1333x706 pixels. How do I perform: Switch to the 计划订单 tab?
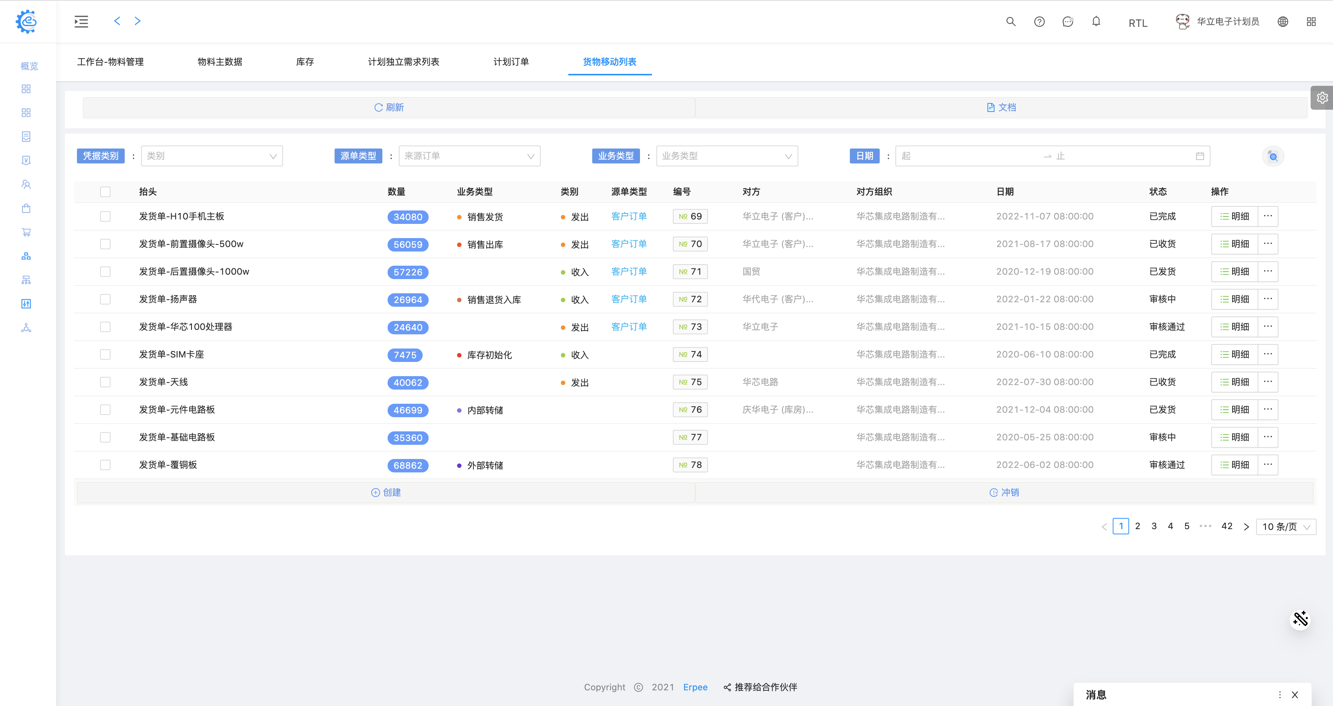511,62
